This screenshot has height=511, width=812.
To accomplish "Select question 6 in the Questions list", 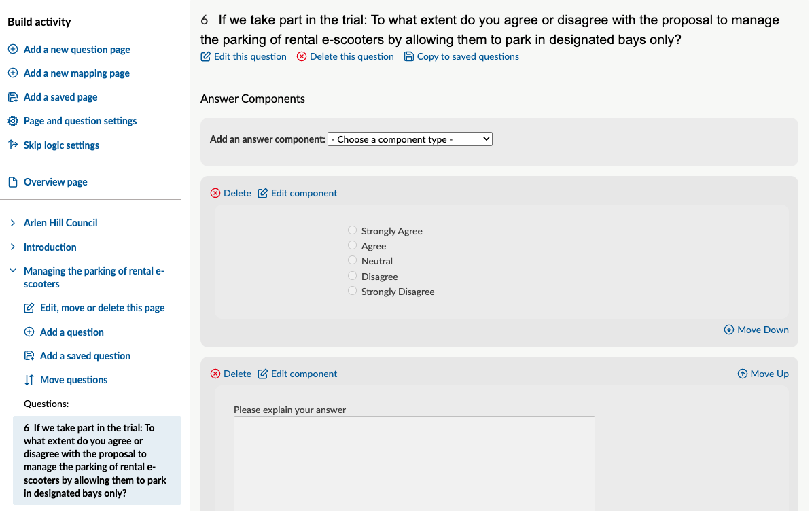I will [97, 460].
